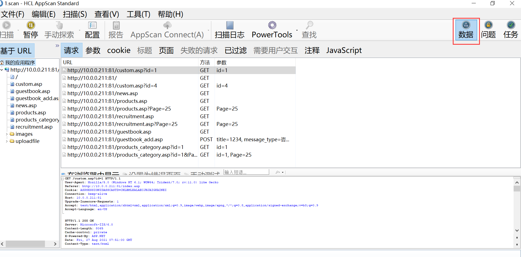Expand the uploadfile folder node
The height and width of the screenshot is (257, 521).
7,141
